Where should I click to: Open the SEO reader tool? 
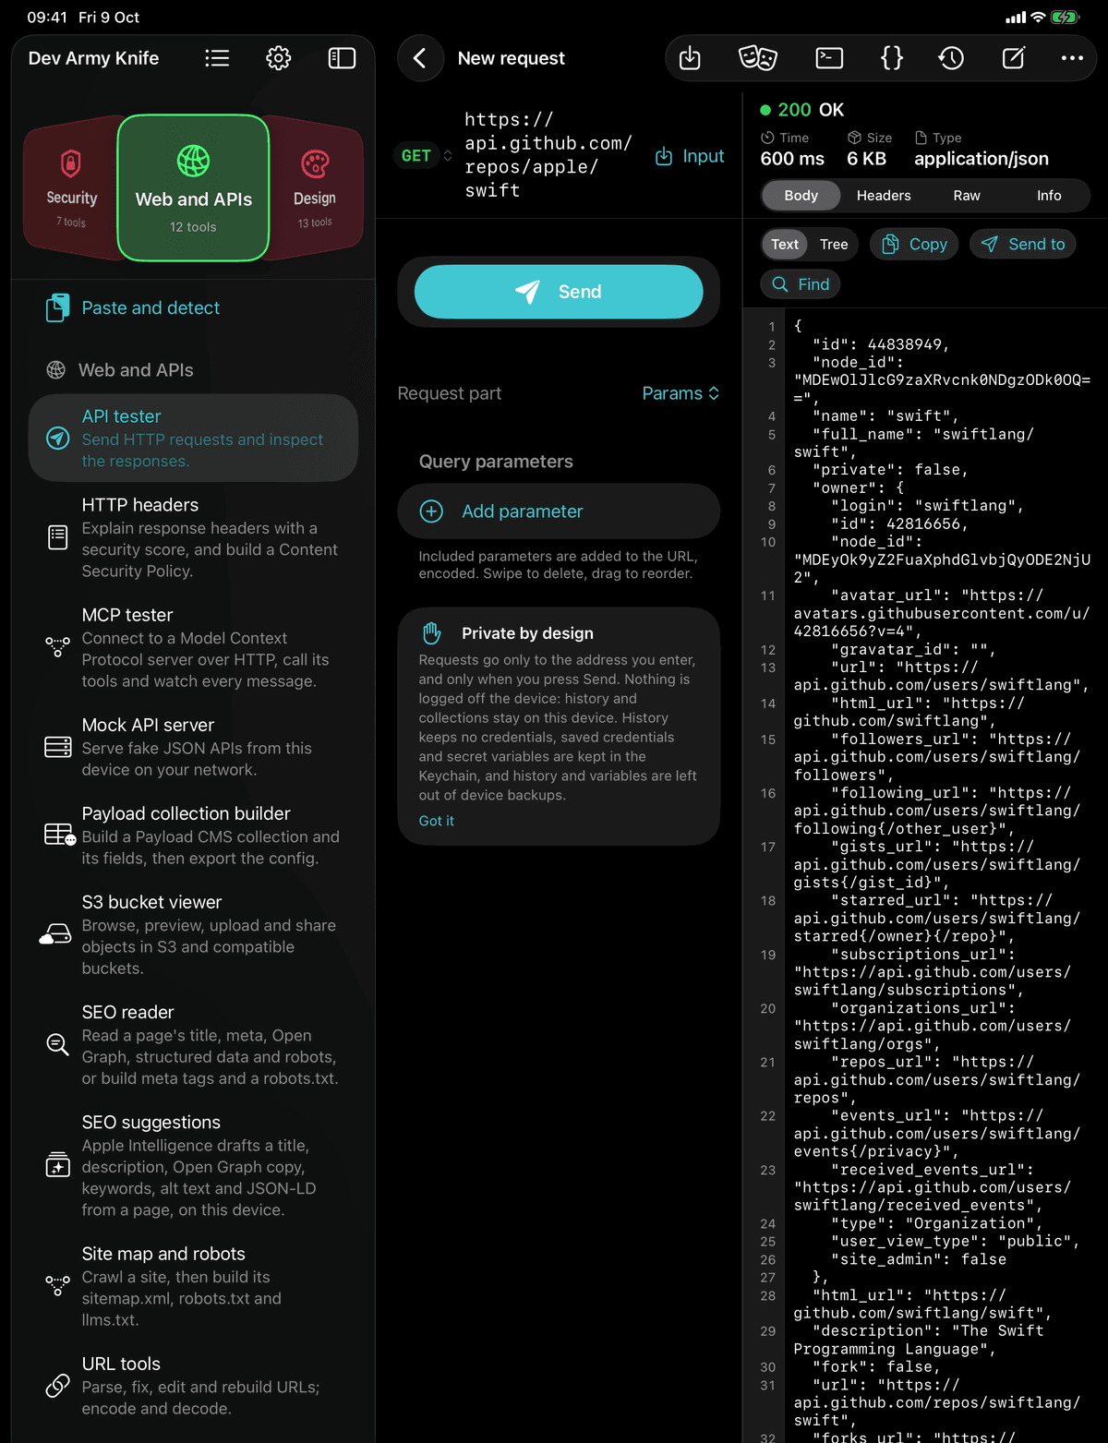click(193, 1044)
